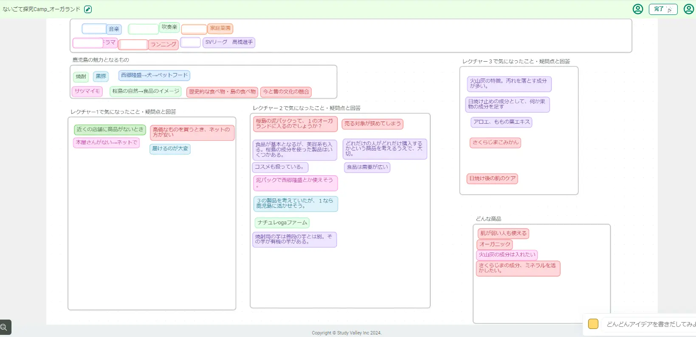The width and height of the screenshot is (696, 337).
Task: Select the 桜島の泥パックって question note
Action: (296, 124)
